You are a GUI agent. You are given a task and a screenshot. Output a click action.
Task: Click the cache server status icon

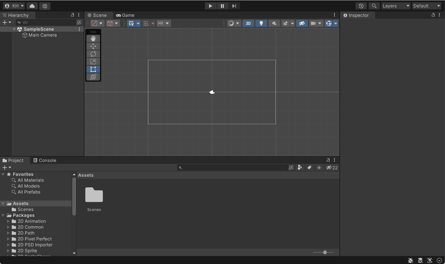coord(420,260)
